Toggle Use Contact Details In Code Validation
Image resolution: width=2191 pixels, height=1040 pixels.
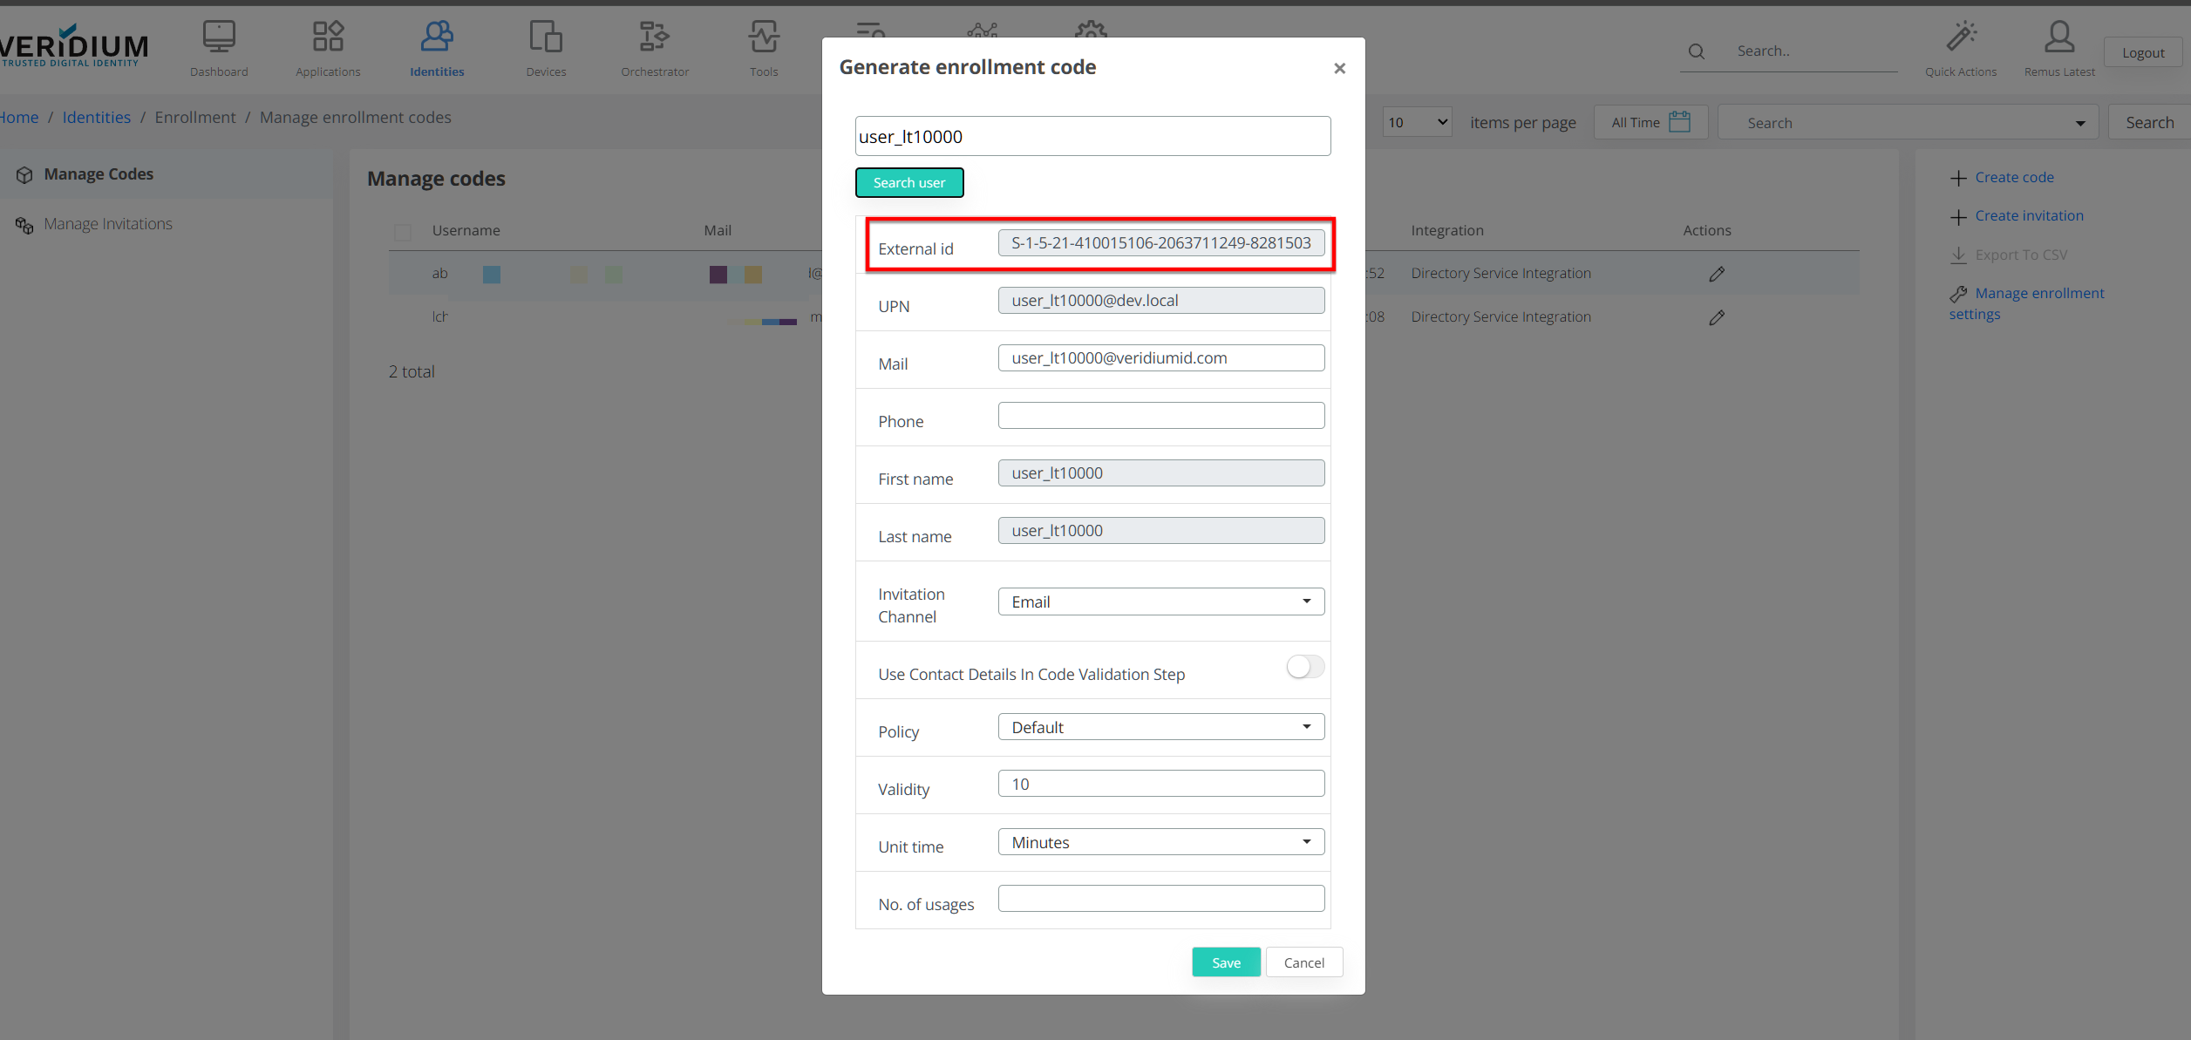[x=1305, y=667]
